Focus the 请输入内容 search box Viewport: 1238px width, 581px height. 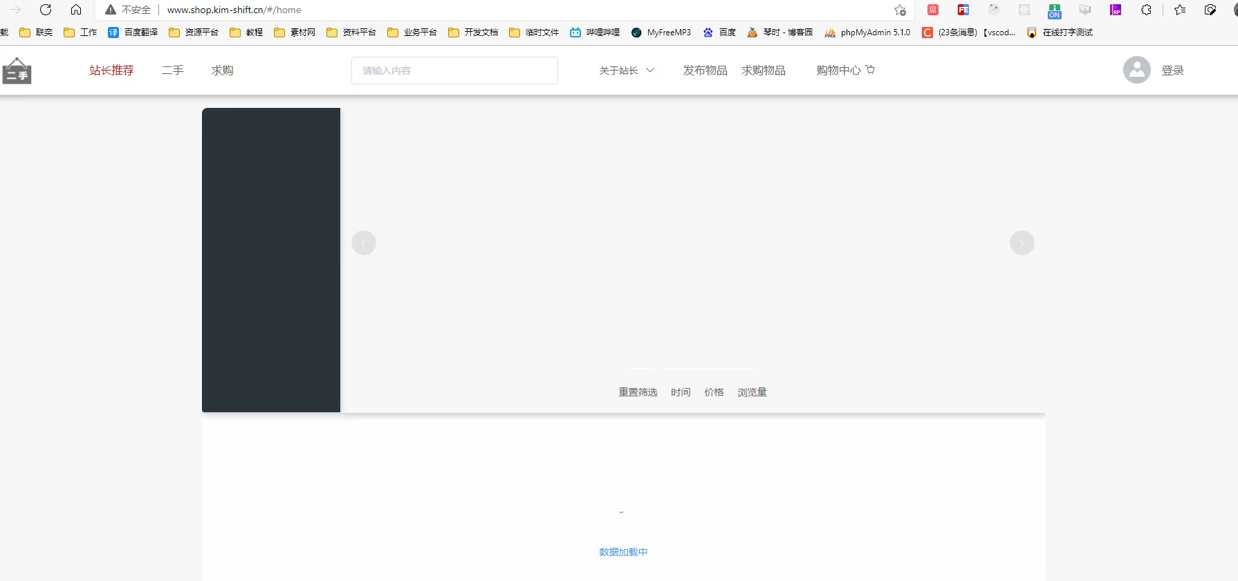tap(454, 71)
